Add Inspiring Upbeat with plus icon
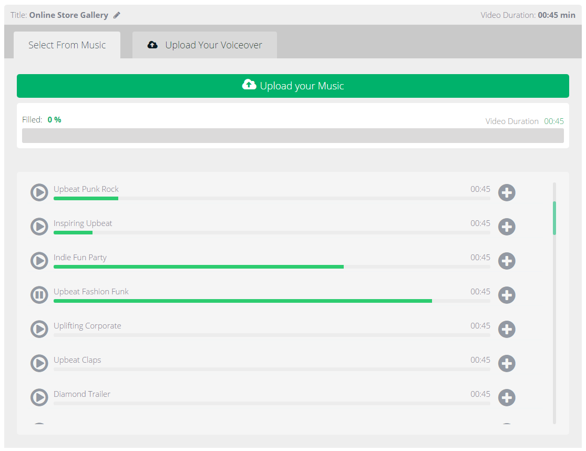Viewport: 586px width, 451px height. pos(507,227)
